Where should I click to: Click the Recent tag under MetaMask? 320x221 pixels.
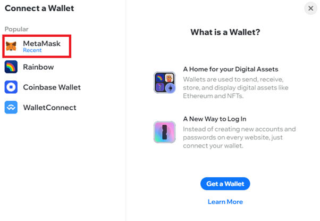click(32, 50)
